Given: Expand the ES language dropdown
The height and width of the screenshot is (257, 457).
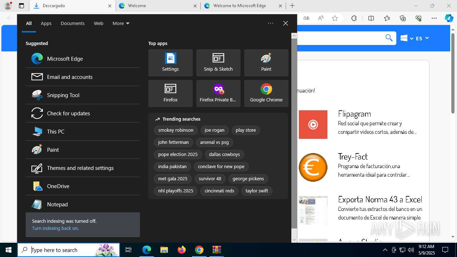Looking at the screenshot, I should [422, 38].
